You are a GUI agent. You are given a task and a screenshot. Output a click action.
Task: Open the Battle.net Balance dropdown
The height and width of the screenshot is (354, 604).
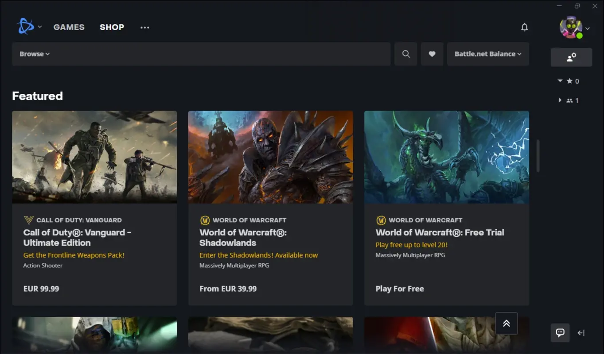[487, 54]
